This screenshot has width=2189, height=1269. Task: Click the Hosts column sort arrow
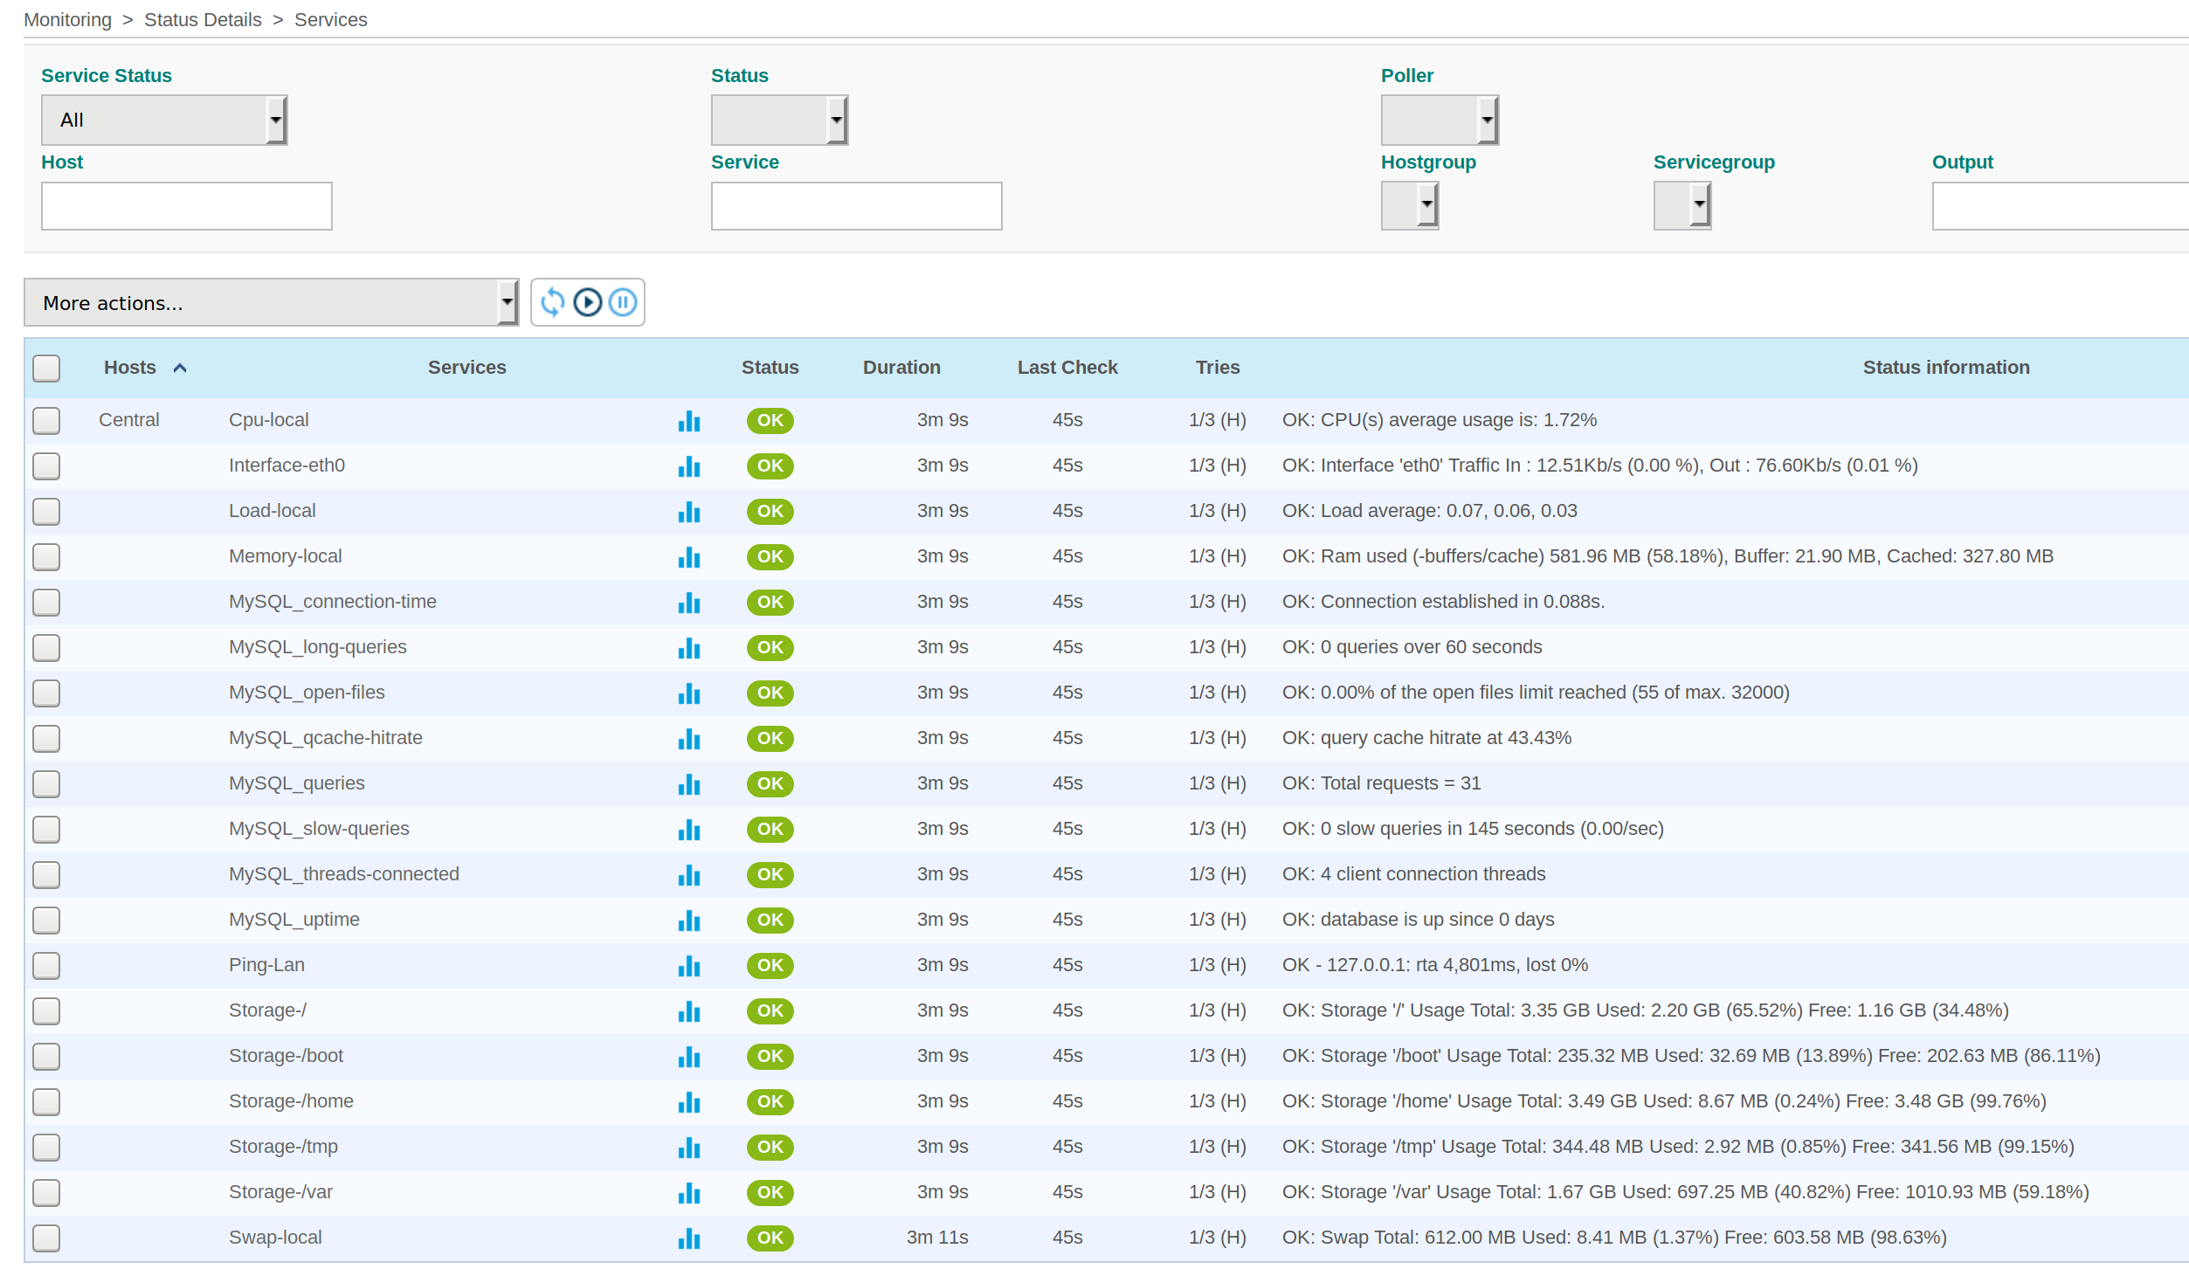pyautogui.click(x=180, y=368)
